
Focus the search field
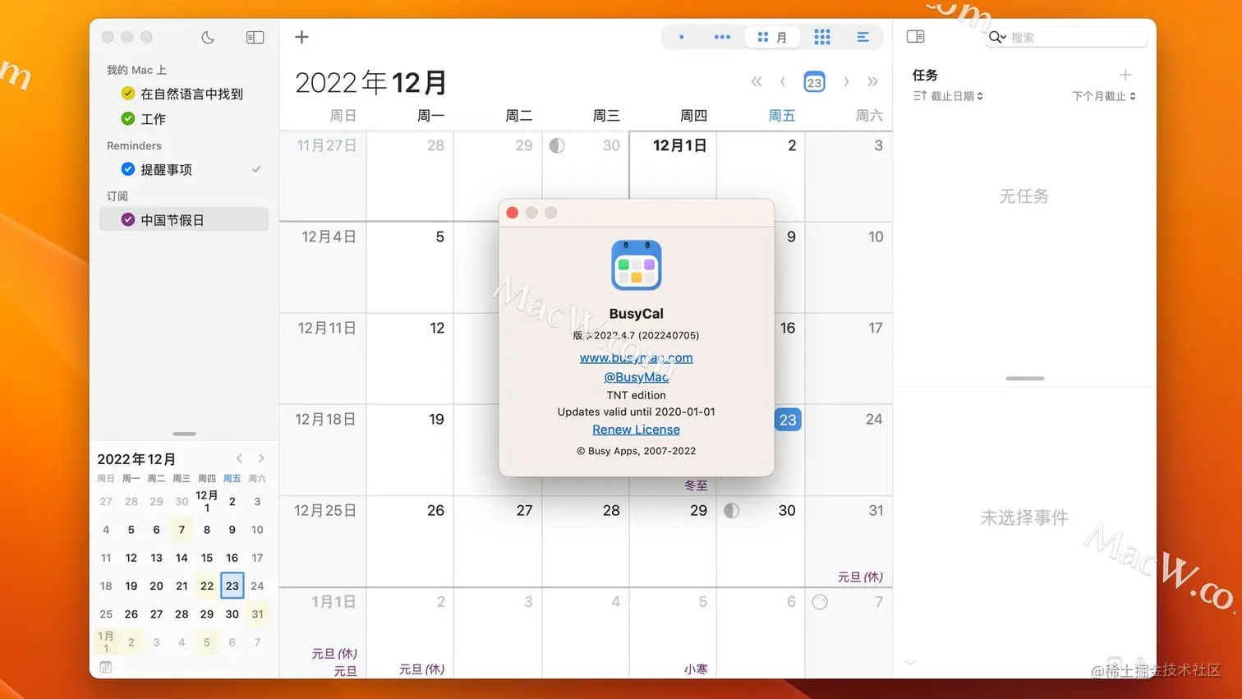point(1066,37)
